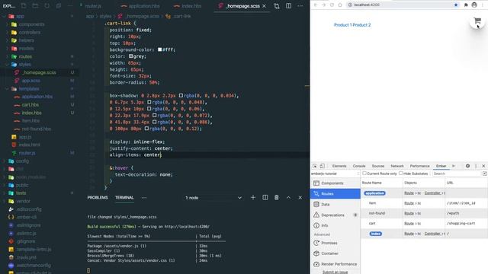Viewport: 488px width, 274px height.
Task: Close the _homepage.scss tab
Action: coord(265,6)
